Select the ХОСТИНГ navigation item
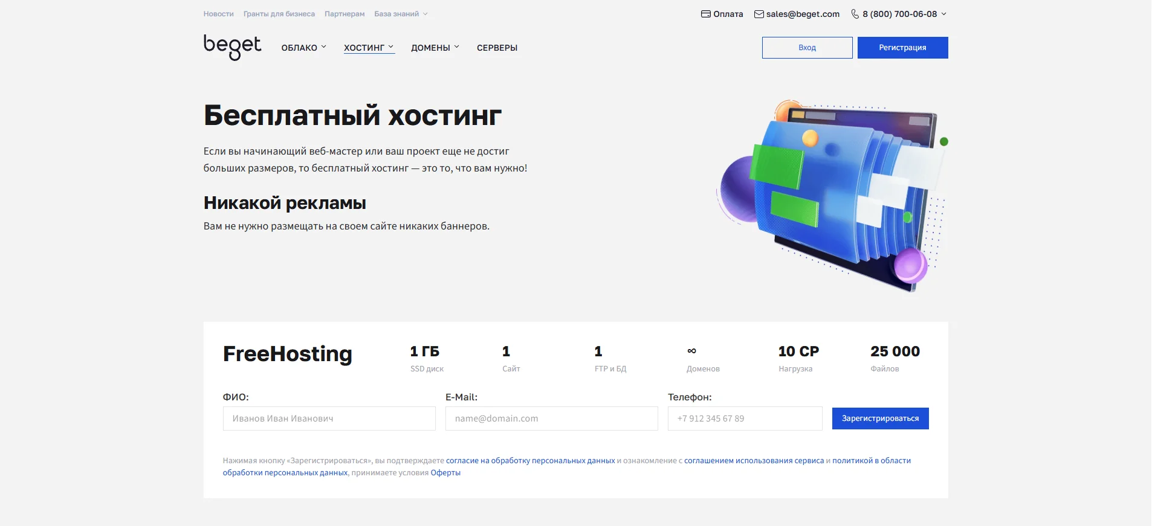Image resolution: width=1152 pixels, height=526 pixels. (364, 48)
